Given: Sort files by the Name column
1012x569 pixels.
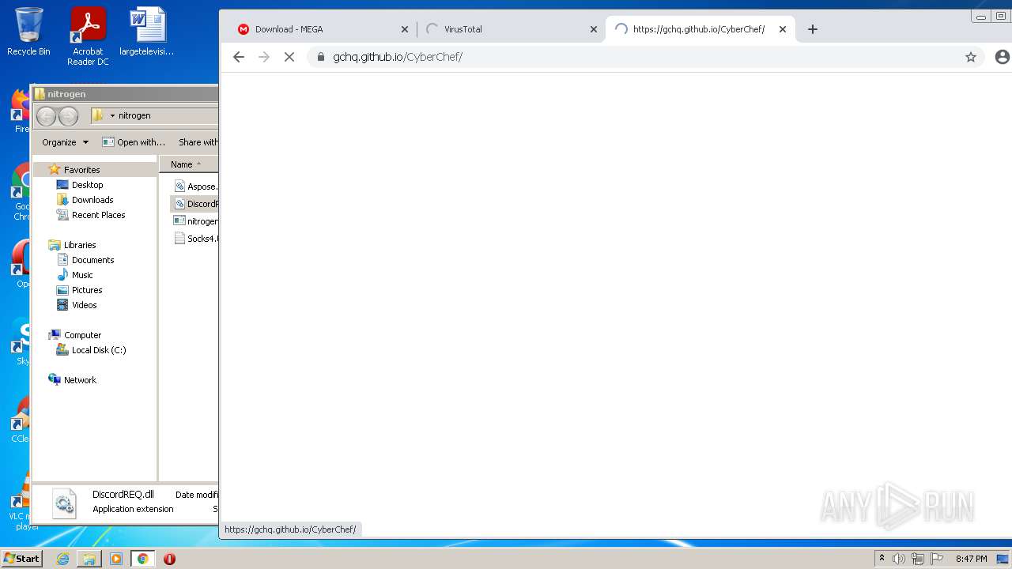Looking at the screenshot, I should pos(189,164).
